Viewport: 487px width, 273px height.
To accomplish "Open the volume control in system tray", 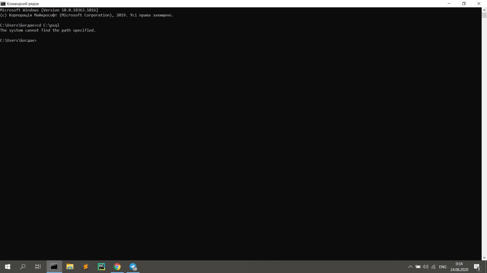I will [425, 267].
